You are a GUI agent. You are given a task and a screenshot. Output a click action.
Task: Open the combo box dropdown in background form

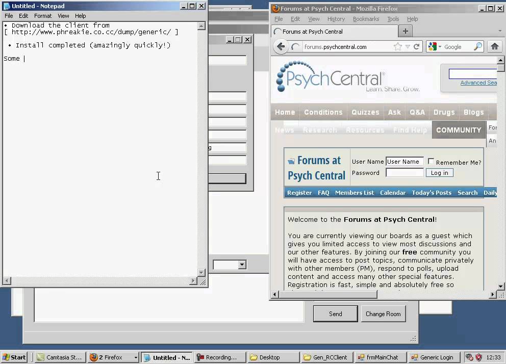pyautogui.click(x=242, y=265)
